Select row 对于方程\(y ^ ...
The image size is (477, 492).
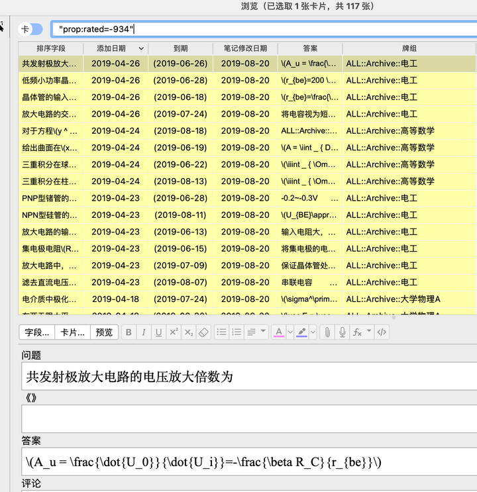[x=248, y=131]
